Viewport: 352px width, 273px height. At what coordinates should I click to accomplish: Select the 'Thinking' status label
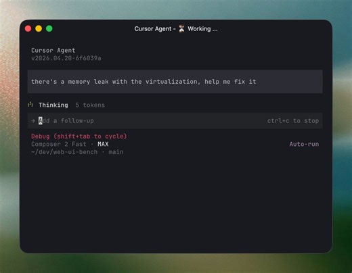click(53, 105)
